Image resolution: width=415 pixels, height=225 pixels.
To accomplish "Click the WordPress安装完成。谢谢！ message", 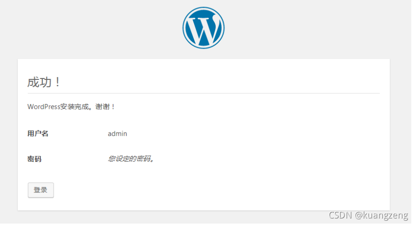I will click(71, 107).
